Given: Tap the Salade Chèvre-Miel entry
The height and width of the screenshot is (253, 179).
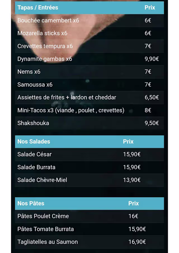Looking at the screenshot, I should coord(42,180).
